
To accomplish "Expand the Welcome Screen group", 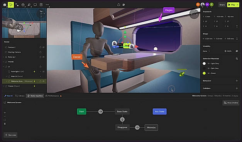I will (x=6, y=81).
